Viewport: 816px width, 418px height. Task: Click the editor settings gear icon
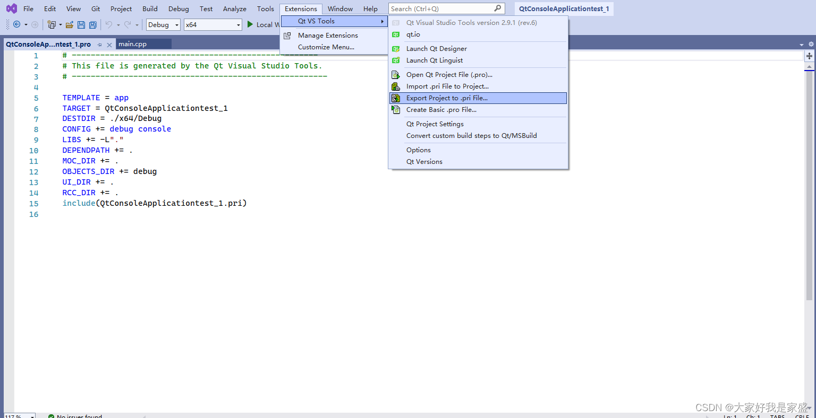tap(811, 44)
